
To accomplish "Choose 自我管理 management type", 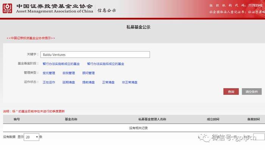I will click(69, 73).
